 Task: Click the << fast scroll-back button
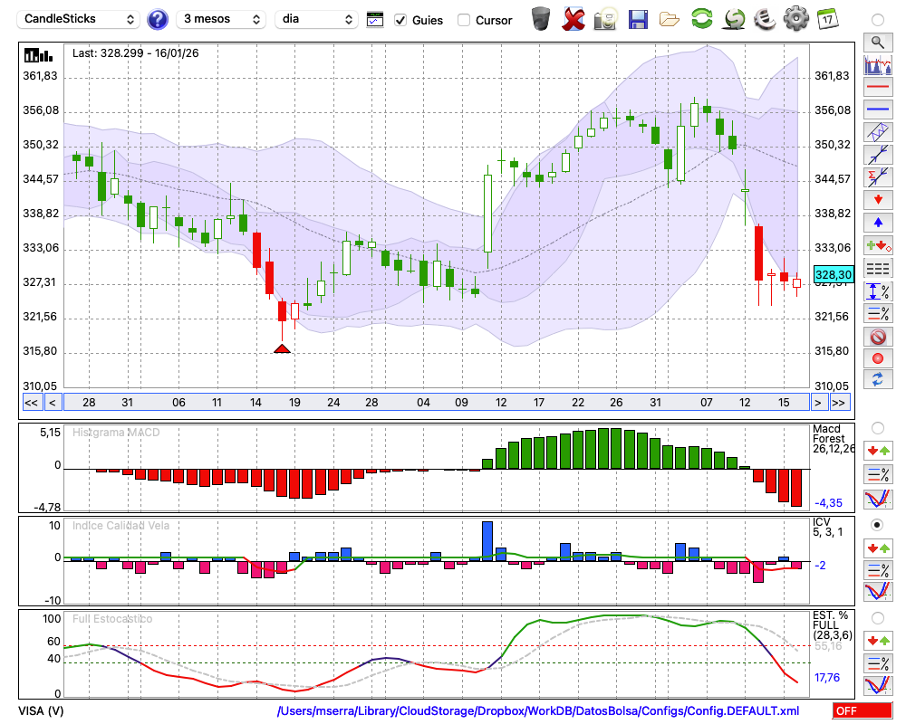[x=31, y=403]
